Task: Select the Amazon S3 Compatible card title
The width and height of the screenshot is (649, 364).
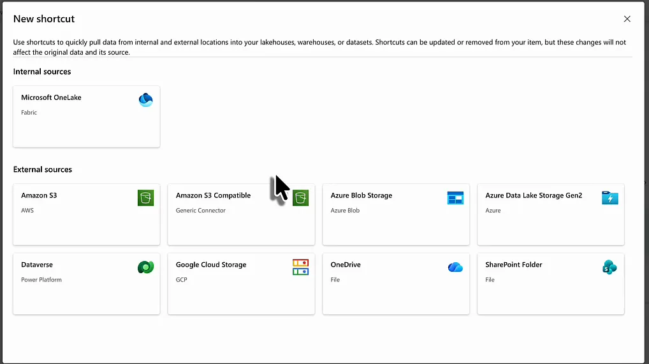Action: coord(213,195)
